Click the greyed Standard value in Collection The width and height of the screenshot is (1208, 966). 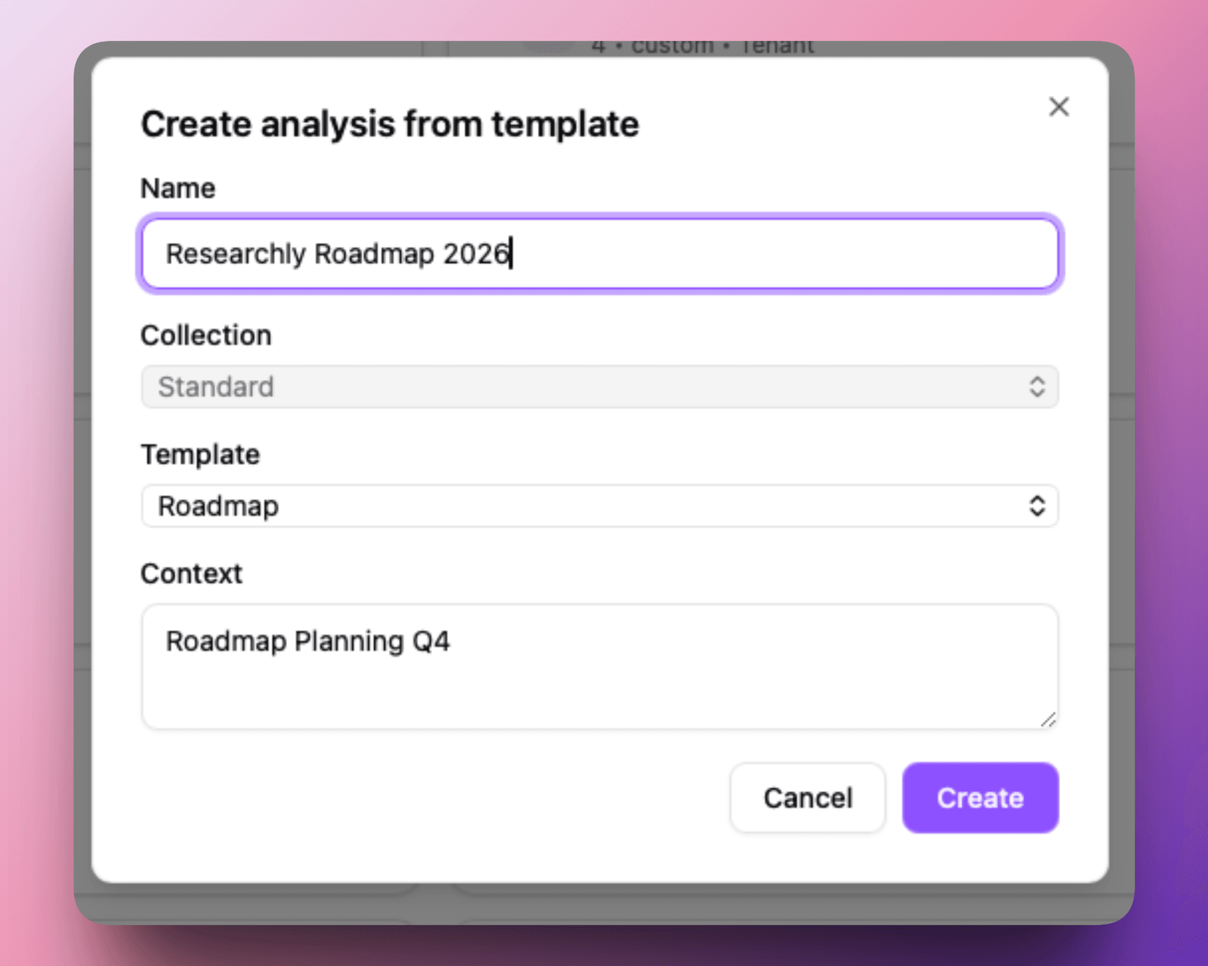216,387
